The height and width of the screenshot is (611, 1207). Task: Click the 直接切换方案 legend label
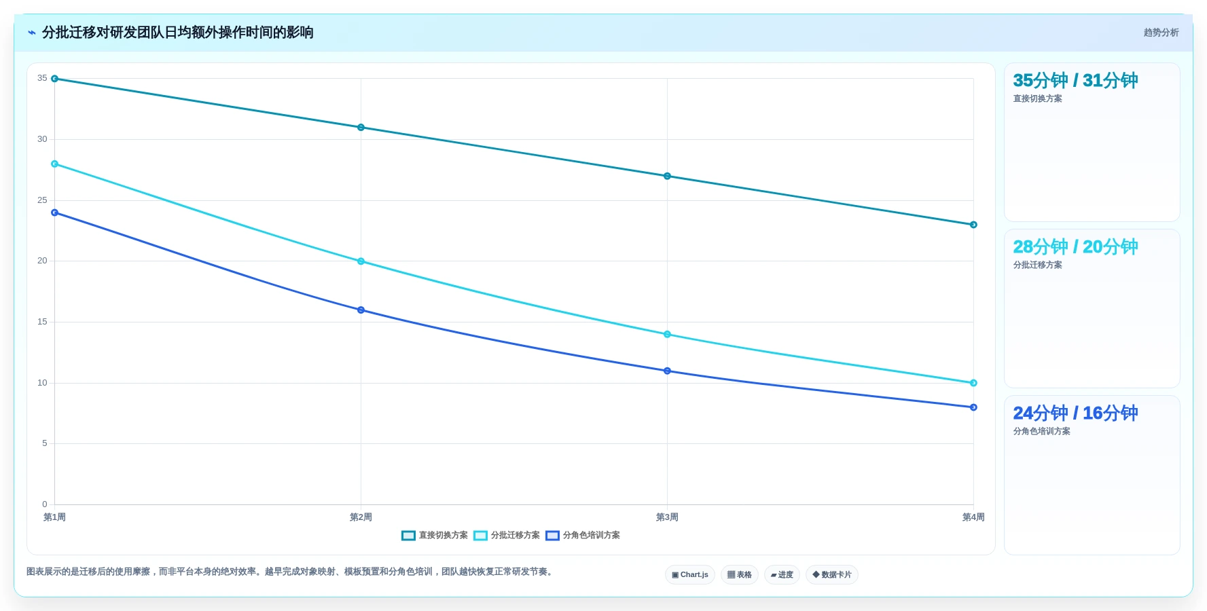(x=443, y=536)
